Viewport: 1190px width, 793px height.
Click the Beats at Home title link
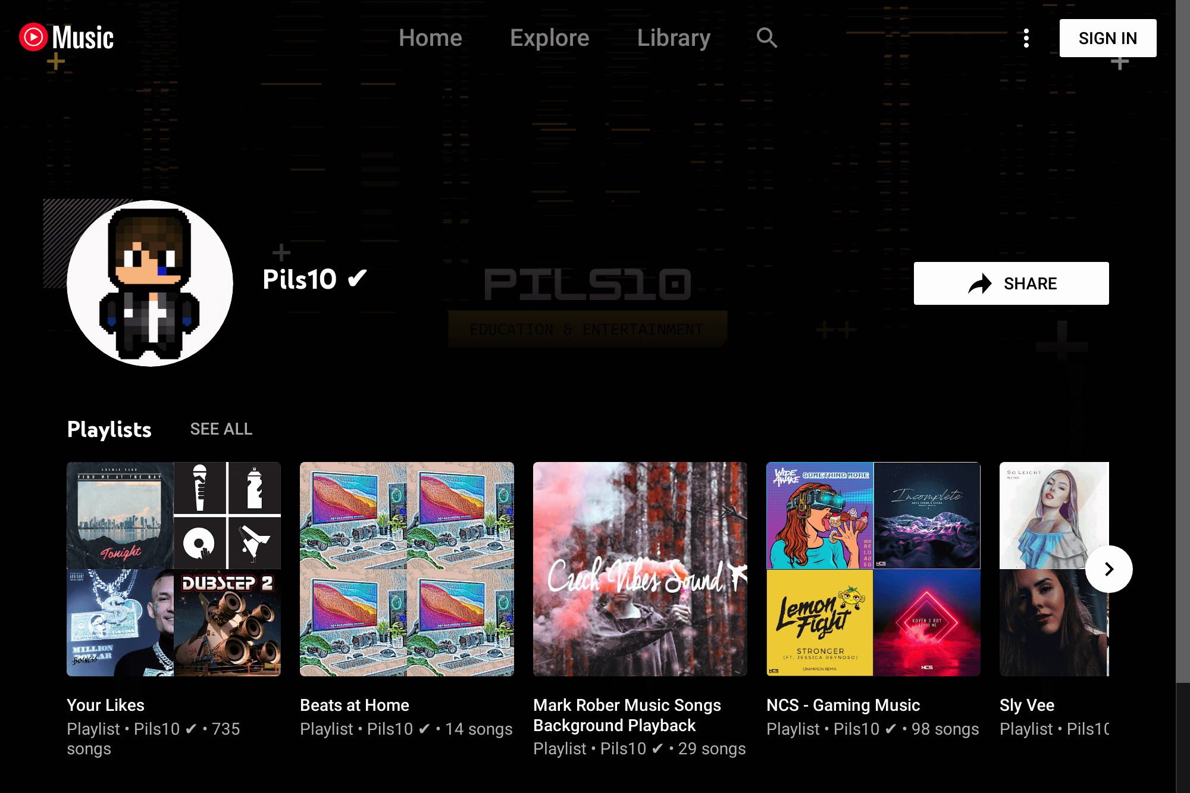(x=355, y=705)
